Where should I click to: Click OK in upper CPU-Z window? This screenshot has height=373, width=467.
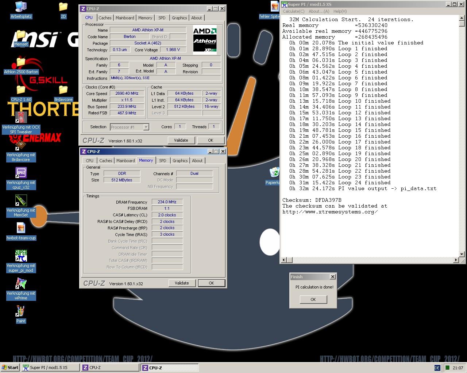(211, 140)
